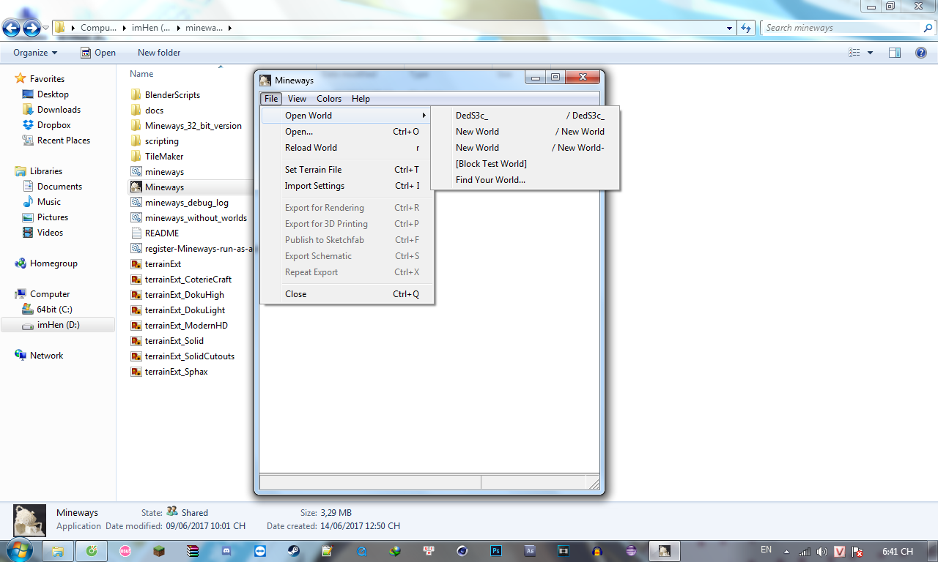Click the Name column header
The image size is (938, 562).
[141, 74]
